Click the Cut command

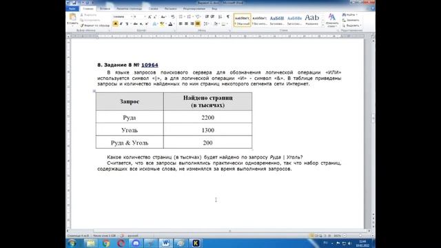pyautogui.click(x=89, y=15)
